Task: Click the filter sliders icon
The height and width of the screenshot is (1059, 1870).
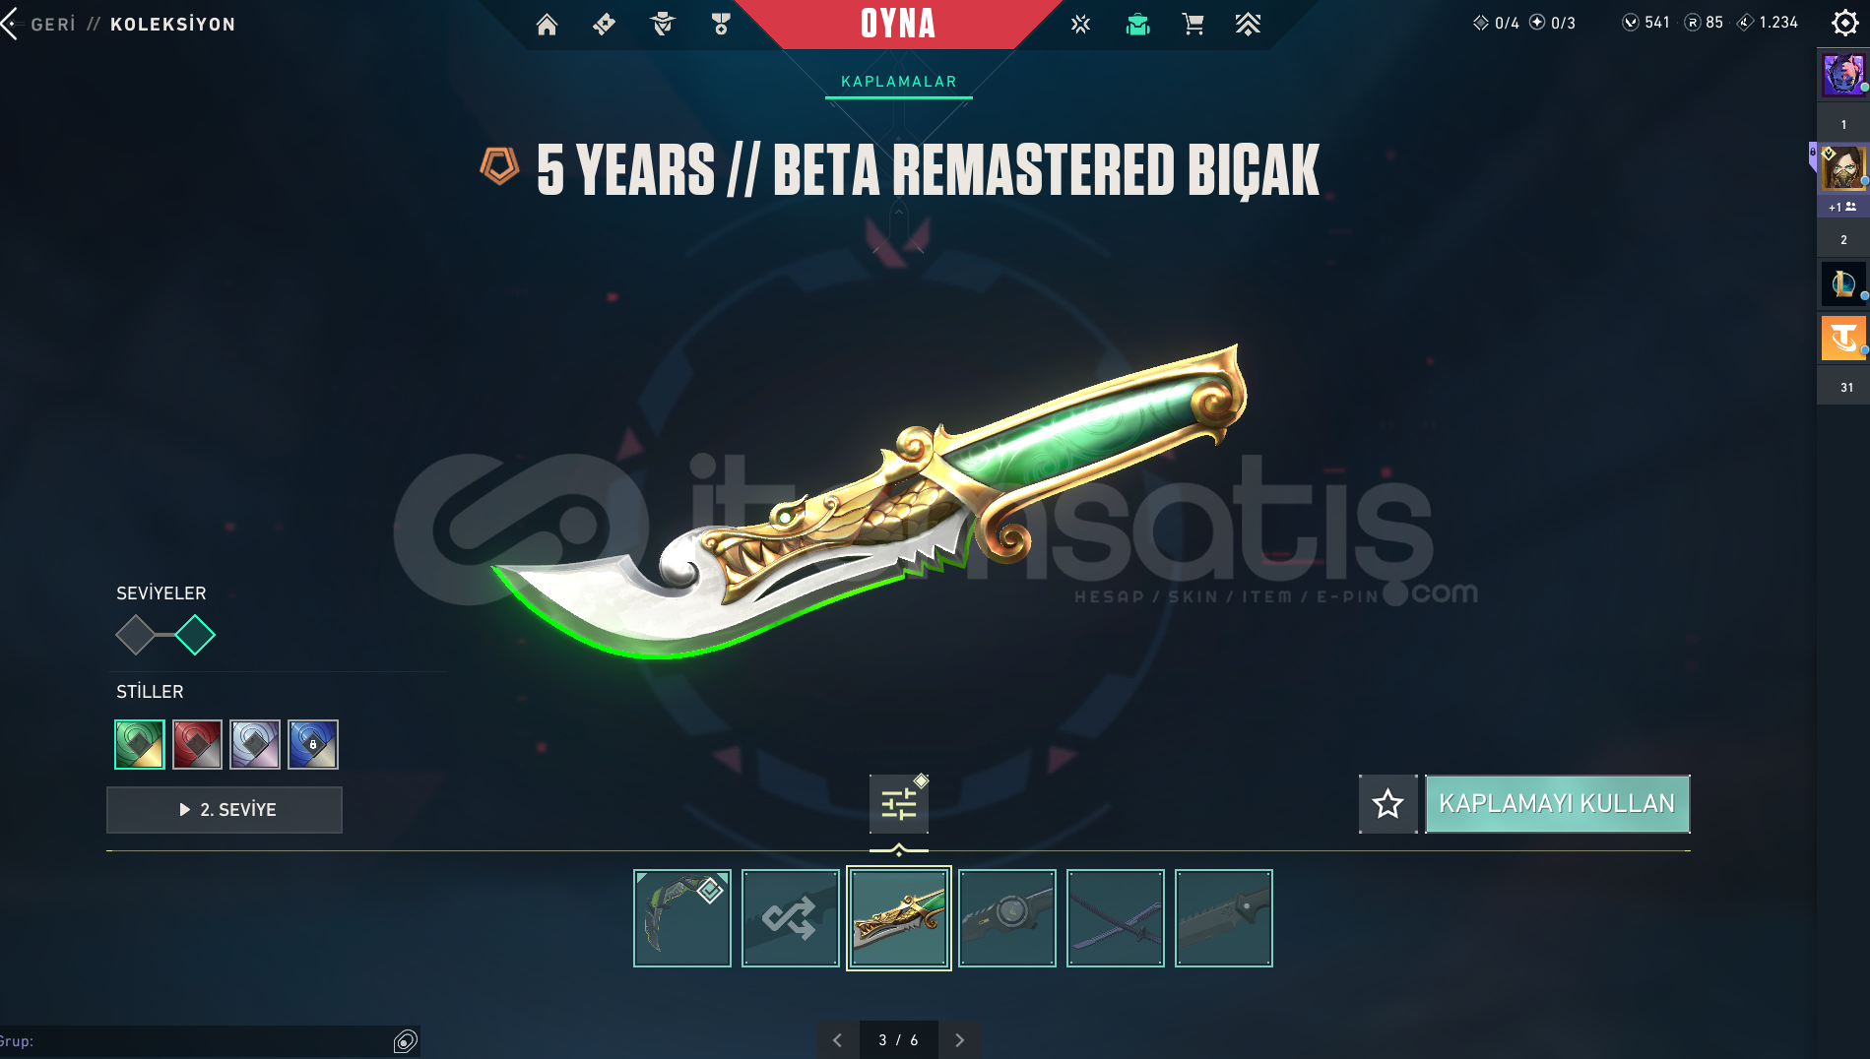Action: click(898, 804)
